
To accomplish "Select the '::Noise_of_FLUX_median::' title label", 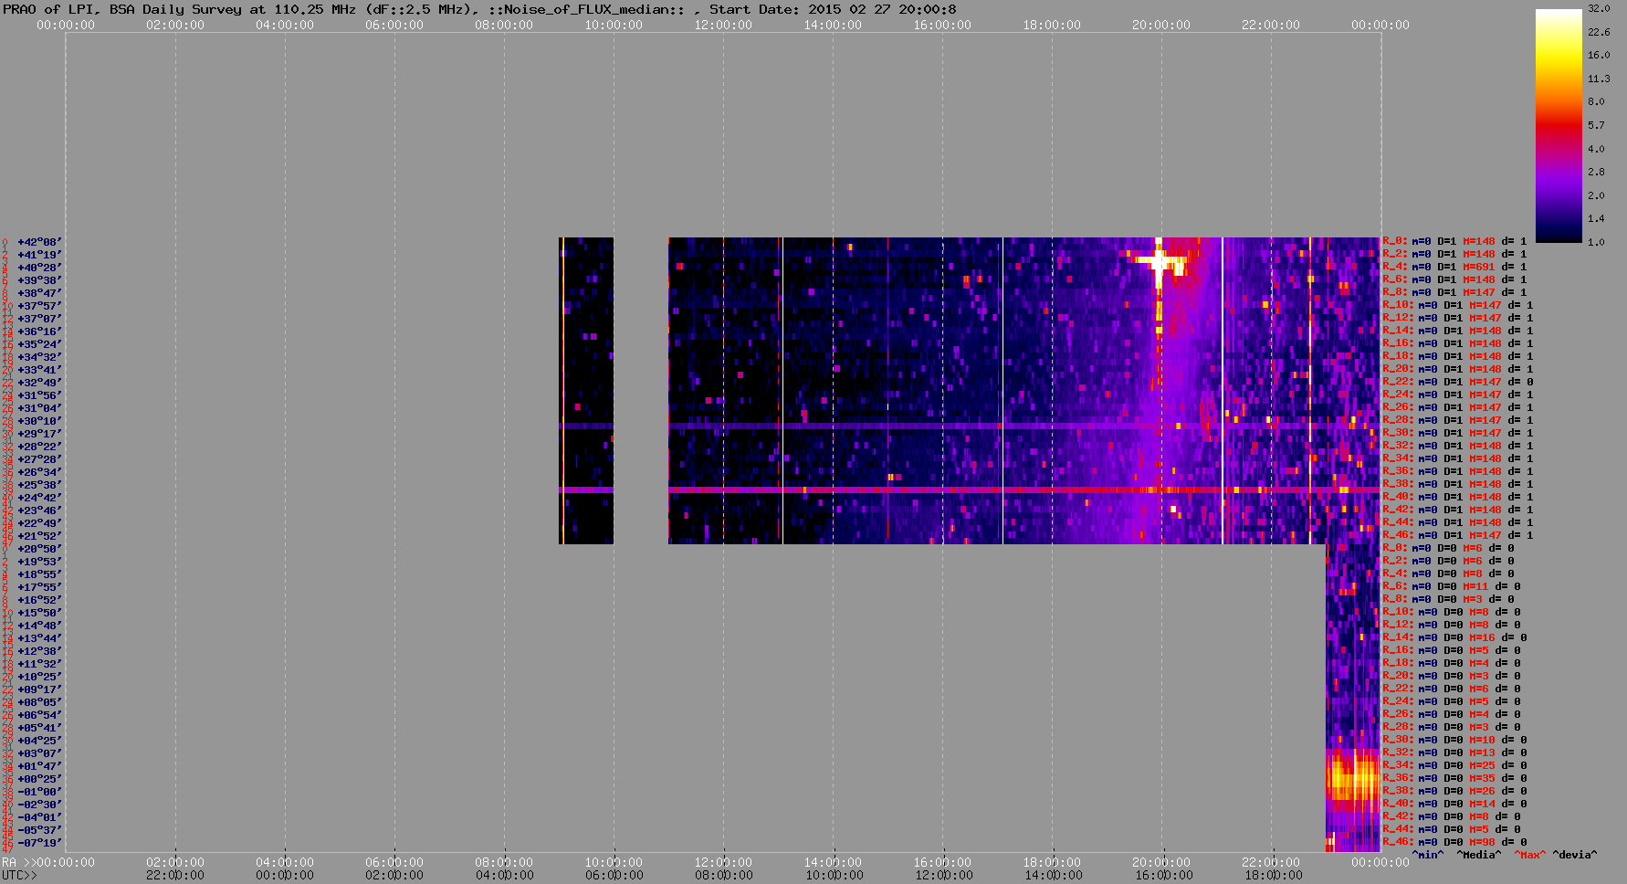I will pyautogui.click(x=593, y=9).
